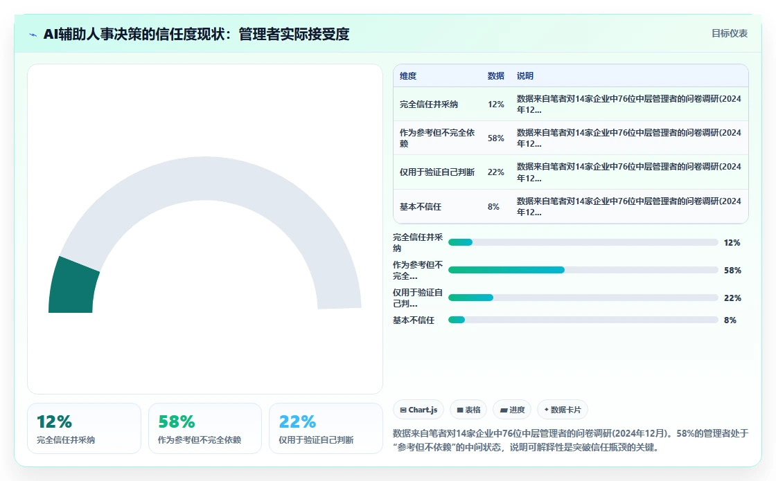The width and height of the screenshot is (776, 481).
Task: Click the 作为参考但不完全 58% progress bar
Action: pyautogui.click(x=583, y=270)
